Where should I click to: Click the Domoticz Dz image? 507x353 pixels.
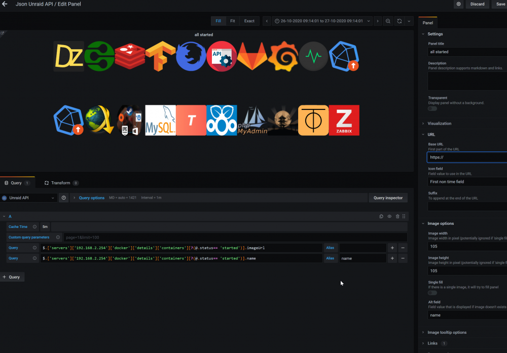click(x=69, y=56)
